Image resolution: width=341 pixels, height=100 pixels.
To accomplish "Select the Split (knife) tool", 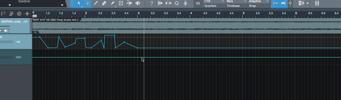I will coord(96,3).
